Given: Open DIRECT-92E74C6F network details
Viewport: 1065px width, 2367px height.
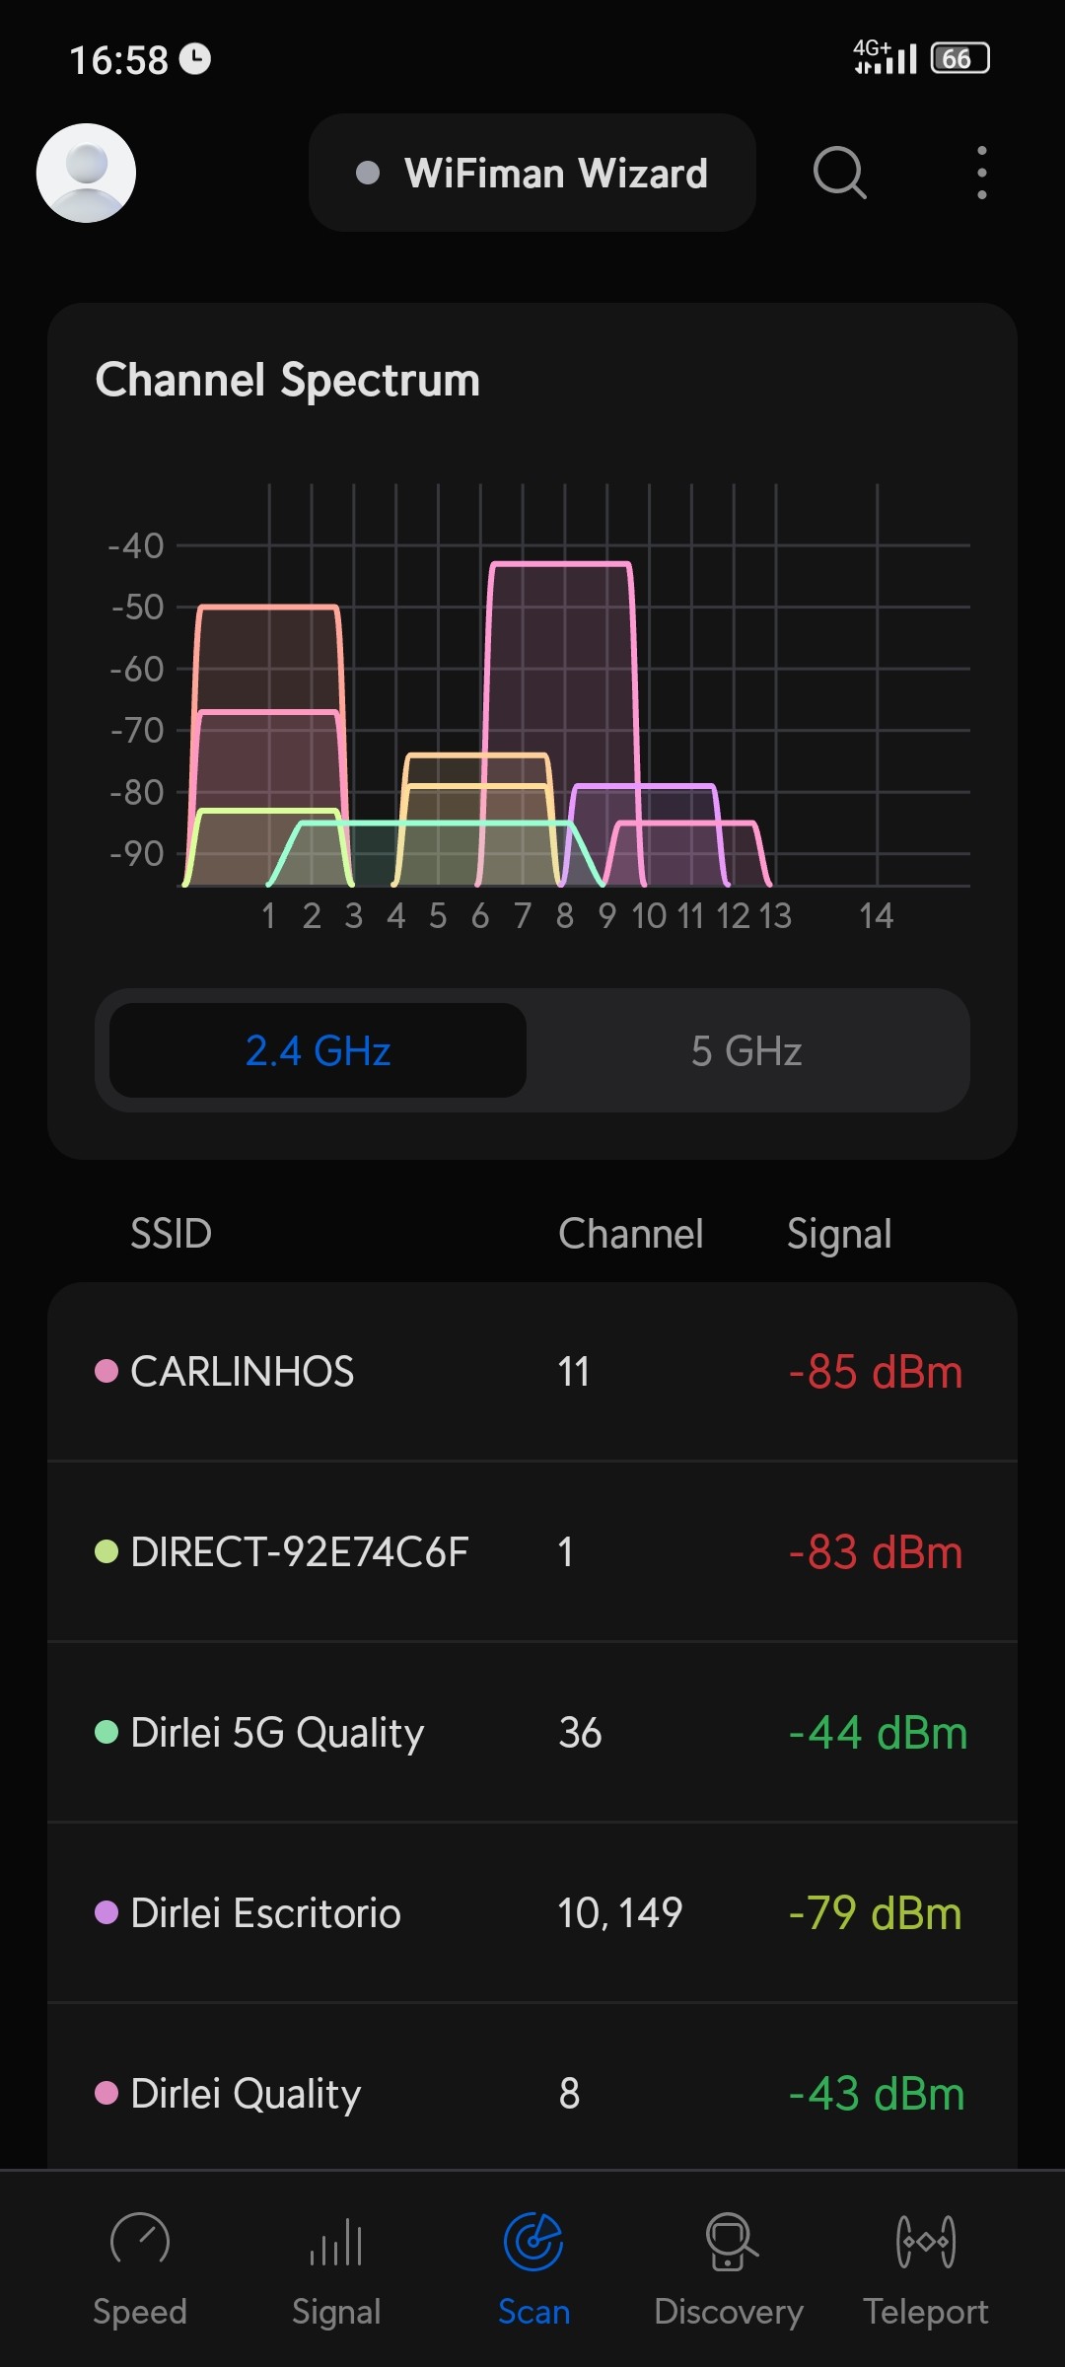Looking at the screenshot, I should pos(532,1552).
